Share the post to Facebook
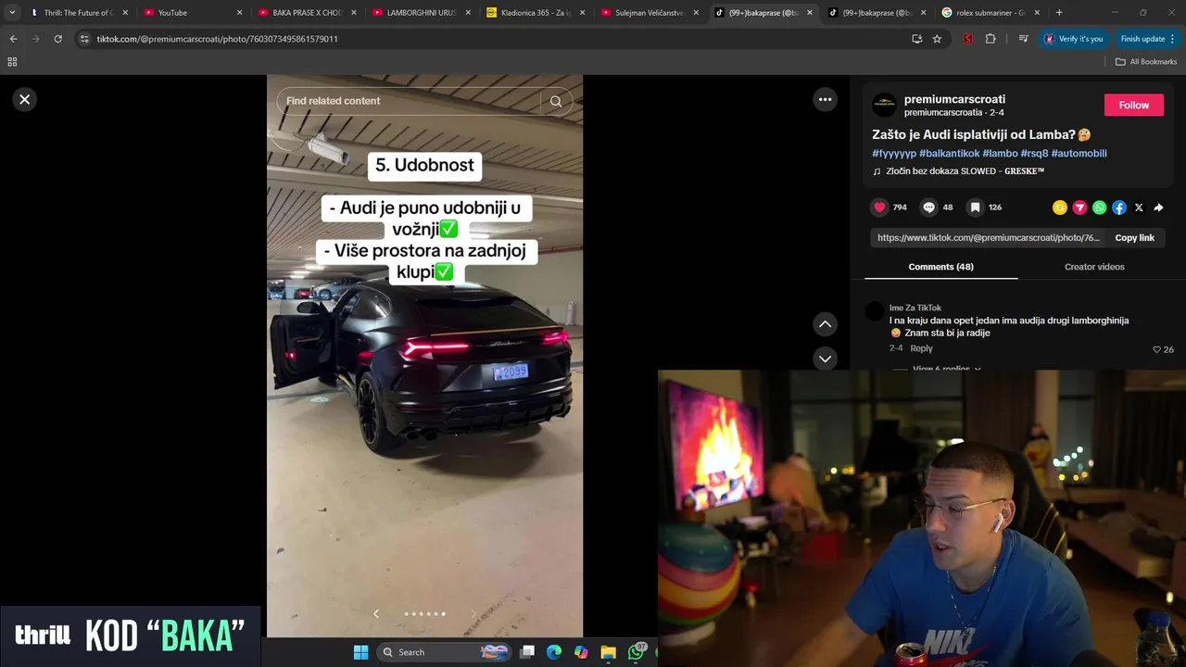Image resolution: width=1186 pixels, height=667 pixels. 1119,208
